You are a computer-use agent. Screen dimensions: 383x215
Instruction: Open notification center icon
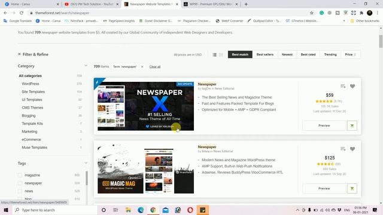(x=375, y=210)
